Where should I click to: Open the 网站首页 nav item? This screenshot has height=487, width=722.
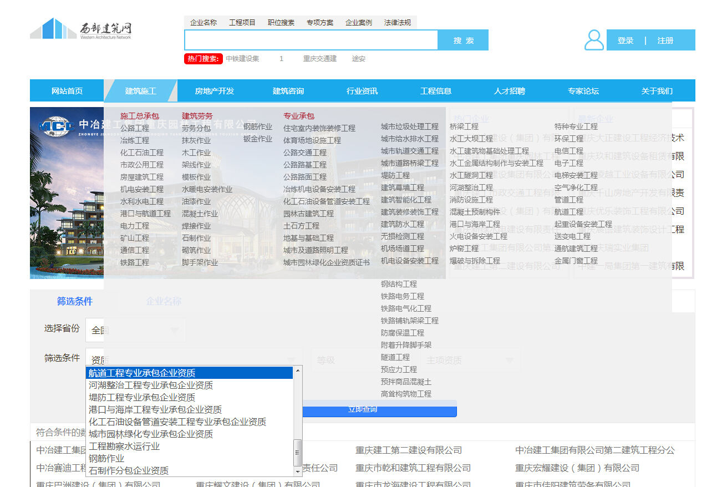pyautogui.click(x=67, y=91)
